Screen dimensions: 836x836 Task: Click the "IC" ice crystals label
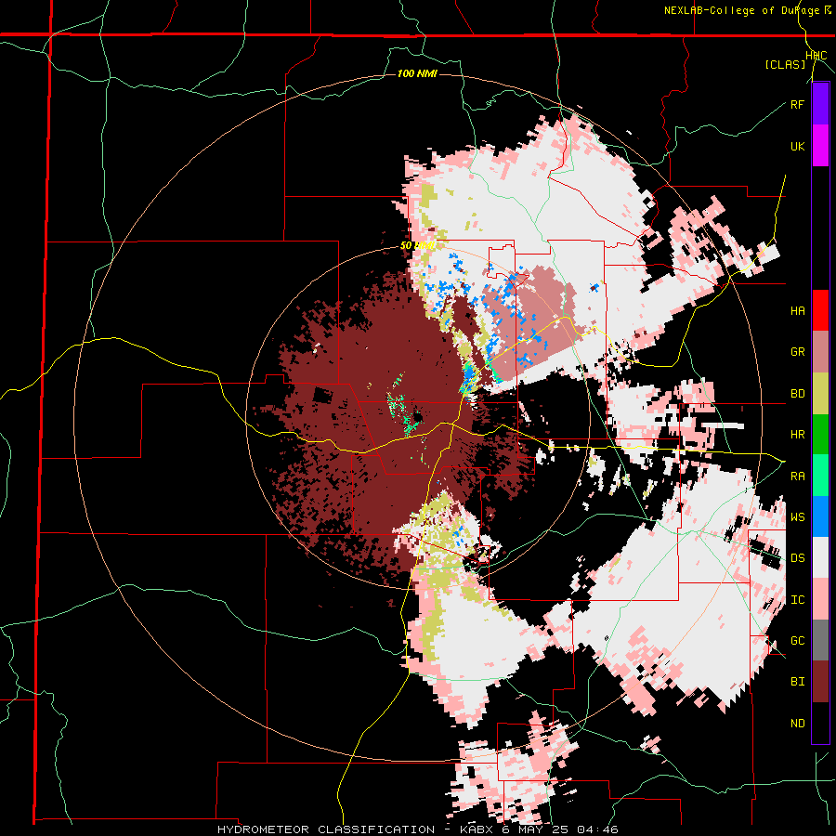(798, 600)
